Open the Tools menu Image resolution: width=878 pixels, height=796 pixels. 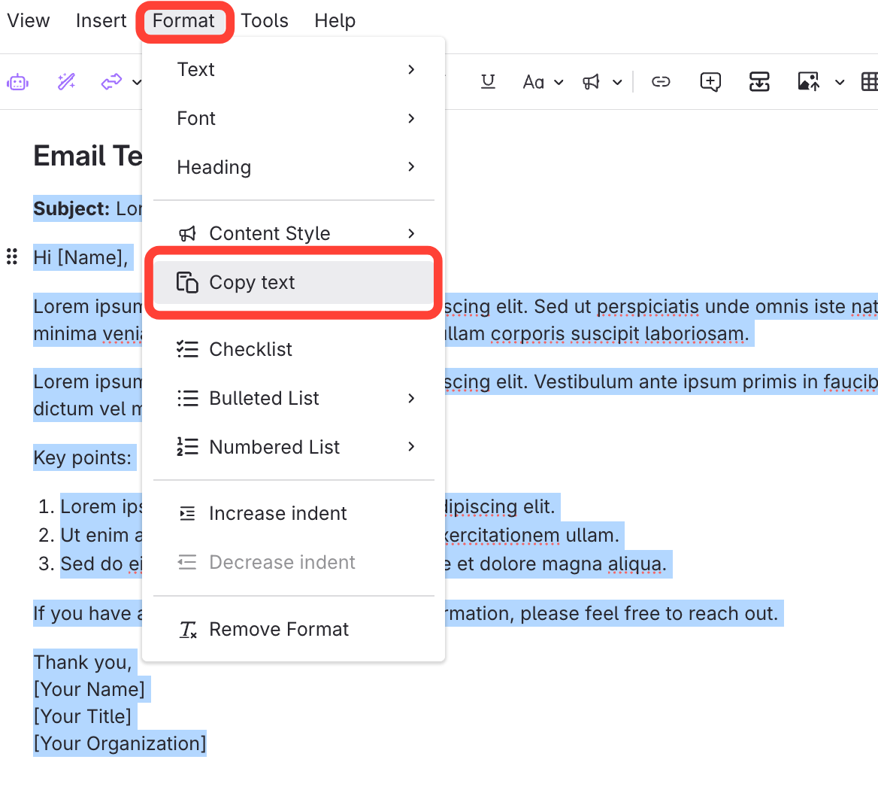[x=265, y=21]
